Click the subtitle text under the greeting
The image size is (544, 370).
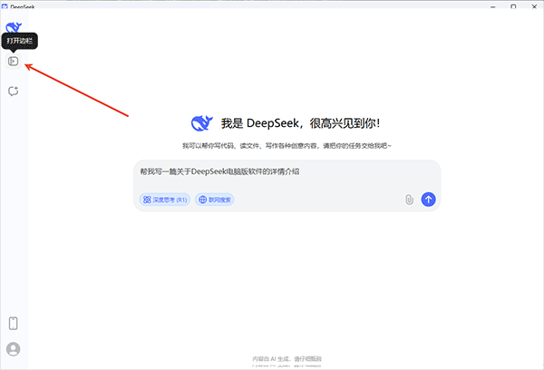pos(287,145)
